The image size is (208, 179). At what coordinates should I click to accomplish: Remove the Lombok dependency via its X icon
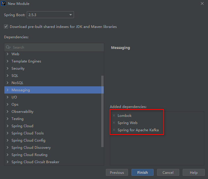[114, 115]
